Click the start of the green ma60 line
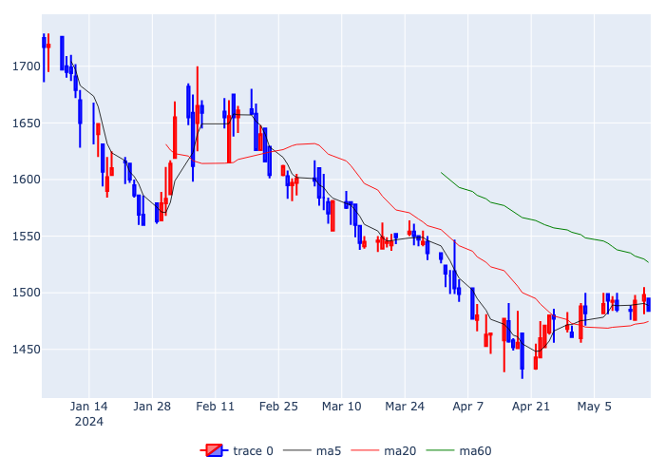The width and height of the screenshot is (665, 475). point(442,173)
